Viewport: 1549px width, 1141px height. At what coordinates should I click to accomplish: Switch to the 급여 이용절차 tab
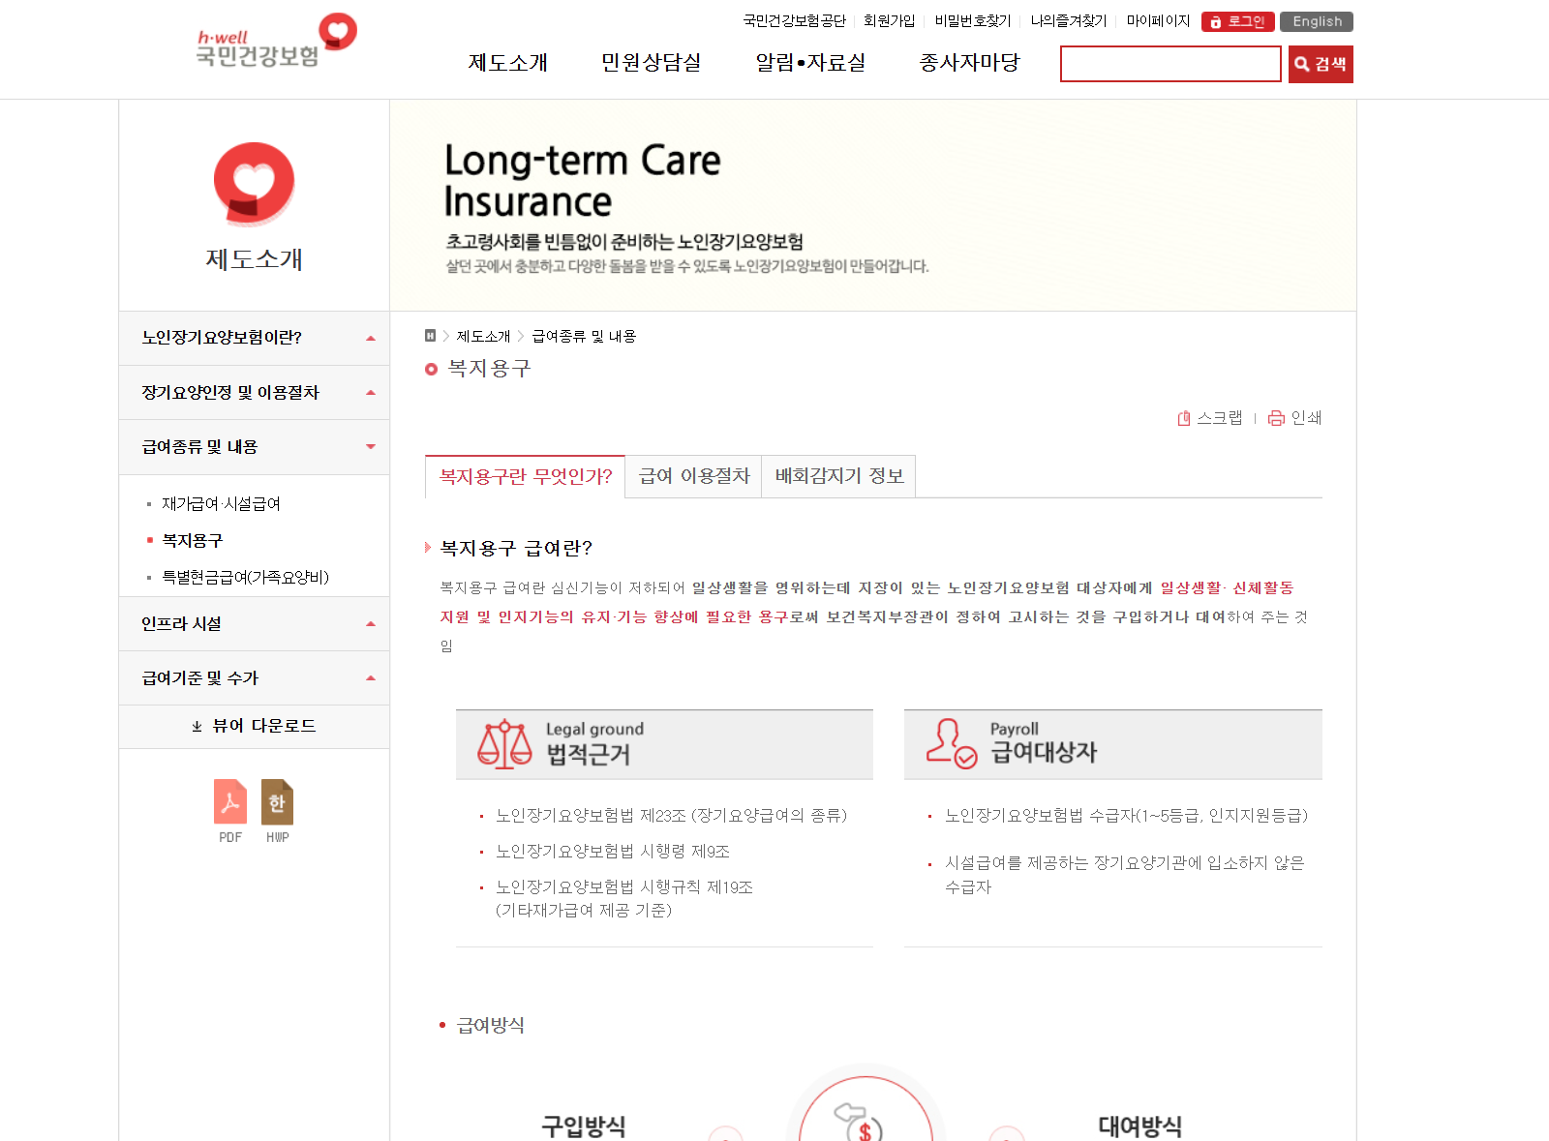tap(694, 476)
